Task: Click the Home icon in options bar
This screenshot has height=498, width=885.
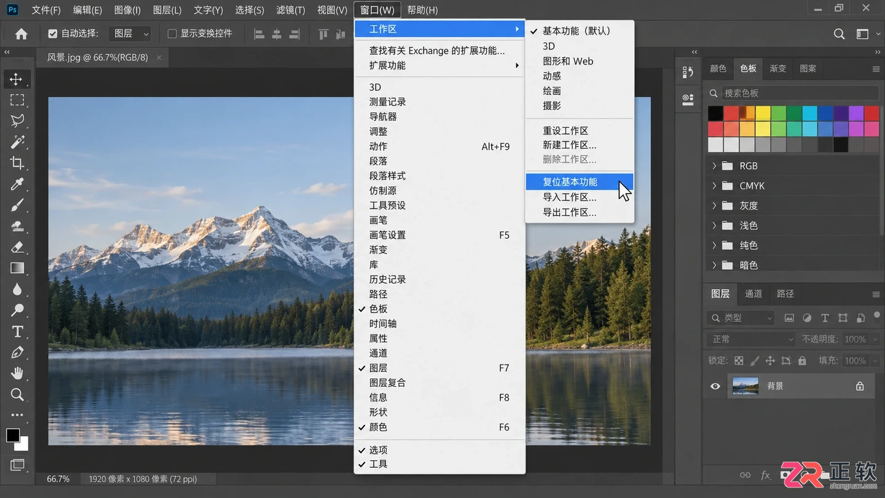Action: (x=21, y=34)
